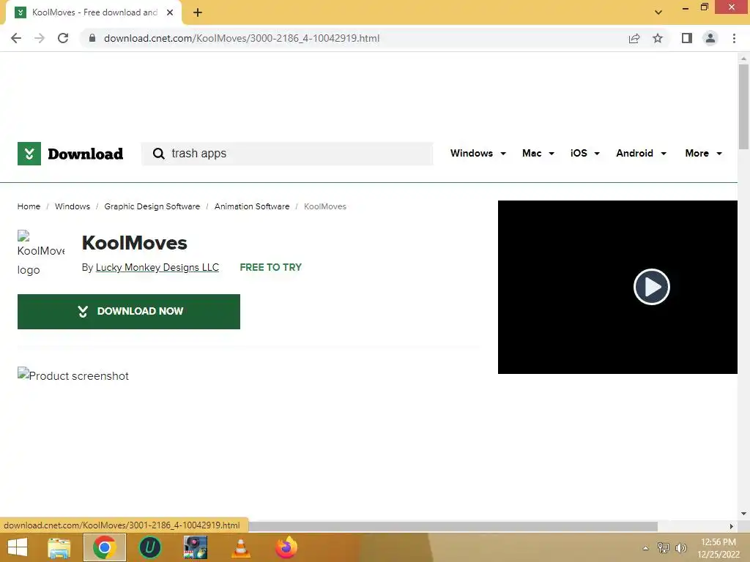Image resolution: width=750 pixels, height=562 pixels.
Task: Click the KoolMoves breadcrumb text
Action: coord(324,206)
